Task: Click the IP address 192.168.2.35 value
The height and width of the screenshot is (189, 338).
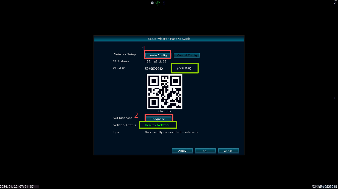Action: tap(156, 62)
